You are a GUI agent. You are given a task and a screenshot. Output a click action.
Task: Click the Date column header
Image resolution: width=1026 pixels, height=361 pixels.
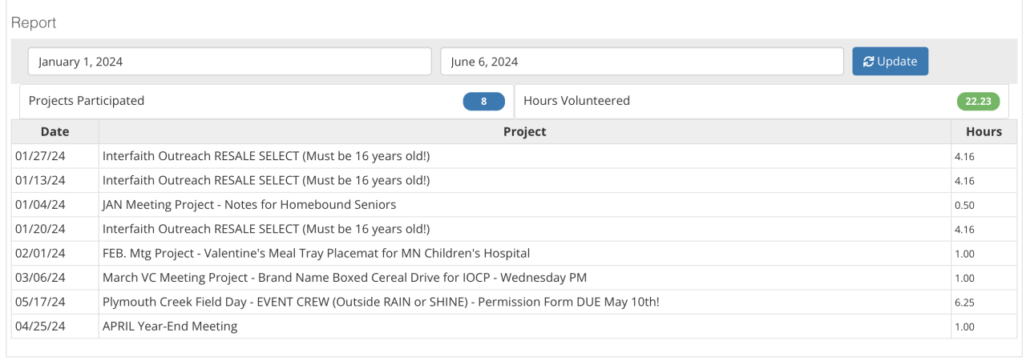coord(55,132)
